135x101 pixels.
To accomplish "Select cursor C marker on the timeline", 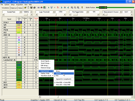I will pyautogui.click(x=108, y=20).
